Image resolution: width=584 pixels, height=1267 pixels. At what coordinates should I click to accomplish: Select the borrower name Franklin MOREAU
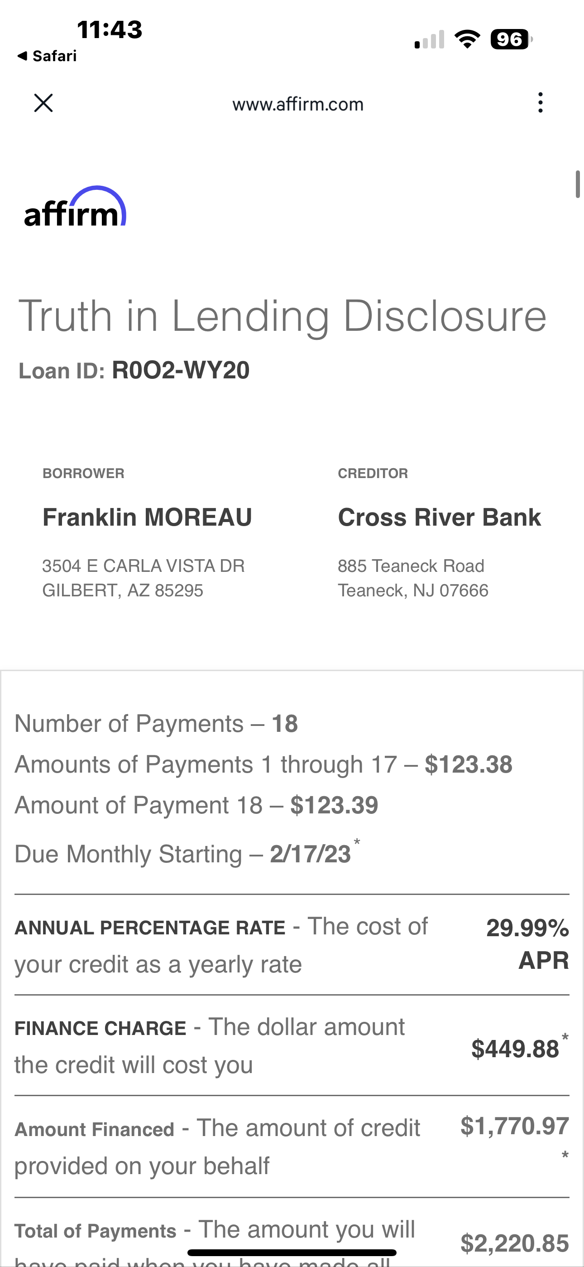pyautogui.click(x=147, y=517)
